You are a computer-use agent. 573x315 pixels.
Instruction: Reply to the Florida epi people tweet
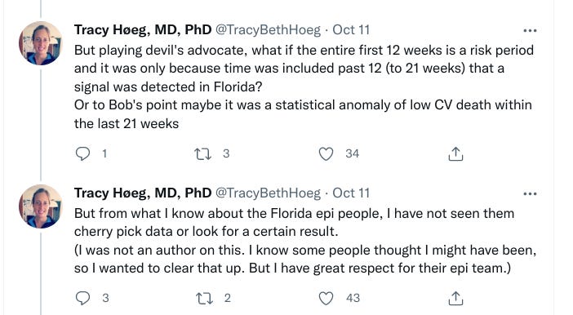coord(83,298)
